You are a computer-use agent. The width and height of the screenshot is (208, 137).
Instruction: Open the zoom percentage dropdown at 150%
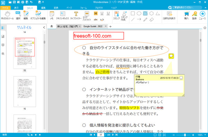(205, 135)
